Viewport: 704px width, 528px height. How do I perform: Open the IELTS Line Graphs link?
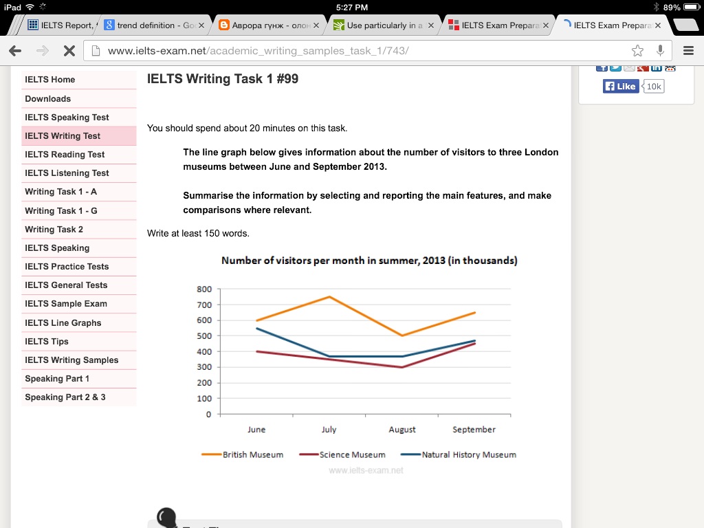[78, 323]
